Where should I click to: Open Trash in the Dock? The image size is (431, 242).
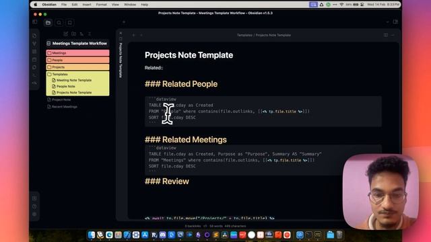point(339,235)
